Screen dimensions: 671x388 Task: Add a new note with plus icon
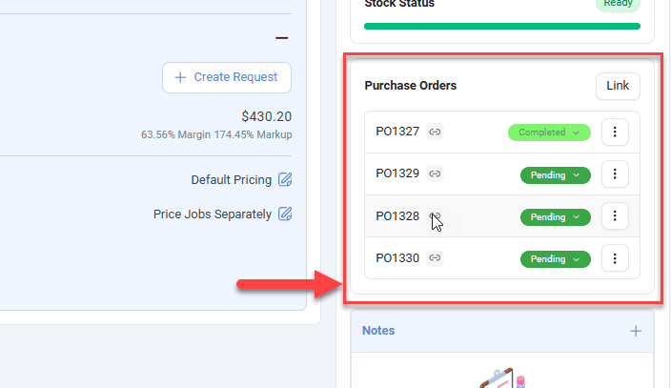coord(636,331)
